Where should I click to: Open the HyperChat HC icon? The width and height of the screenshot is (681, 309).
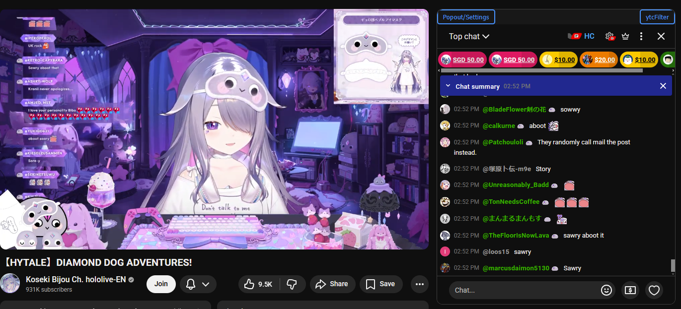[x=581, y=36]
